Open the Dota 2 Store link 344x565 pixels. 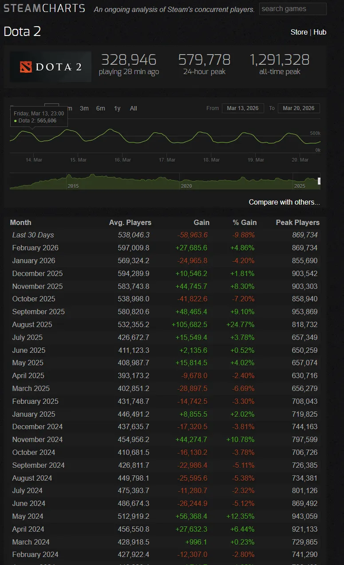pos(299,32)
